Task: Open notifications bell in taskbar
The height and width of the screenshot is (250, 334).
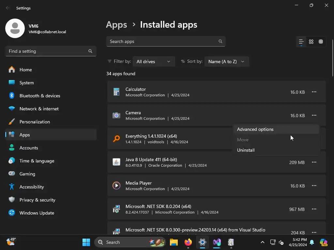Action: [312, 242]
